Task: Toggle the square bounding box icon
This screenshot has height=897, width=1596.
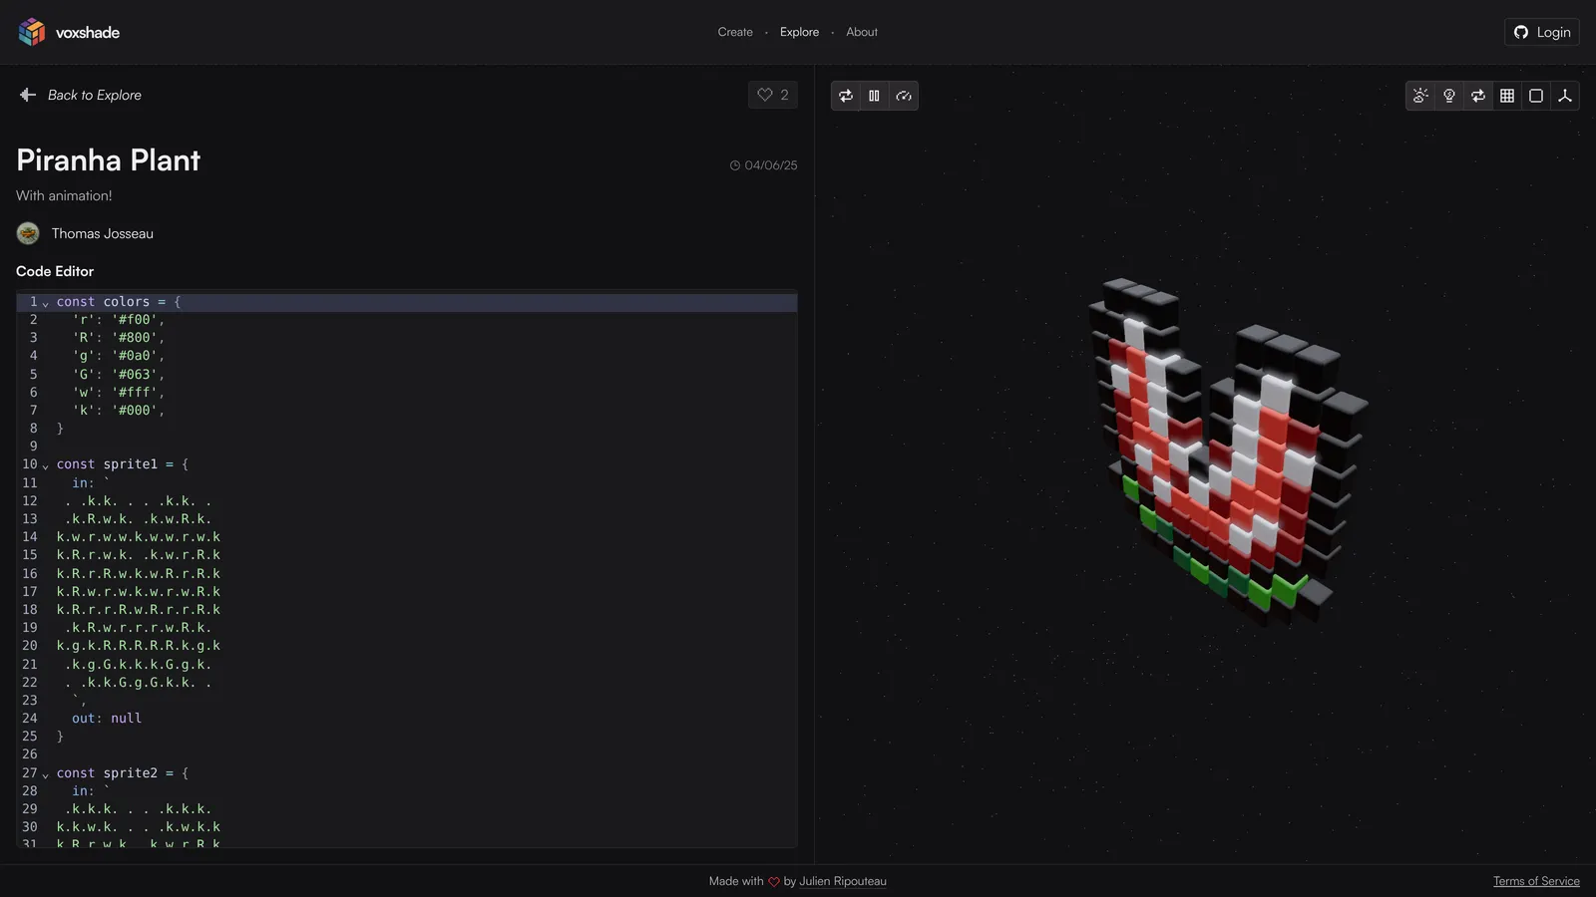Action: [x=1536, y=96]
